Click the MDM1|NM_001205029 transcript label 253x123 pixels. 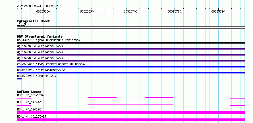coord(32,116)
